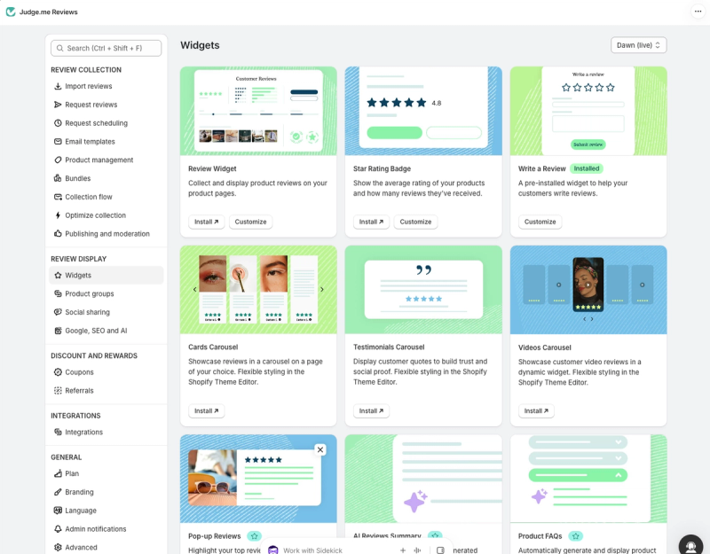
Task: Install the Review Widget
Action: (x=206, y=222)
